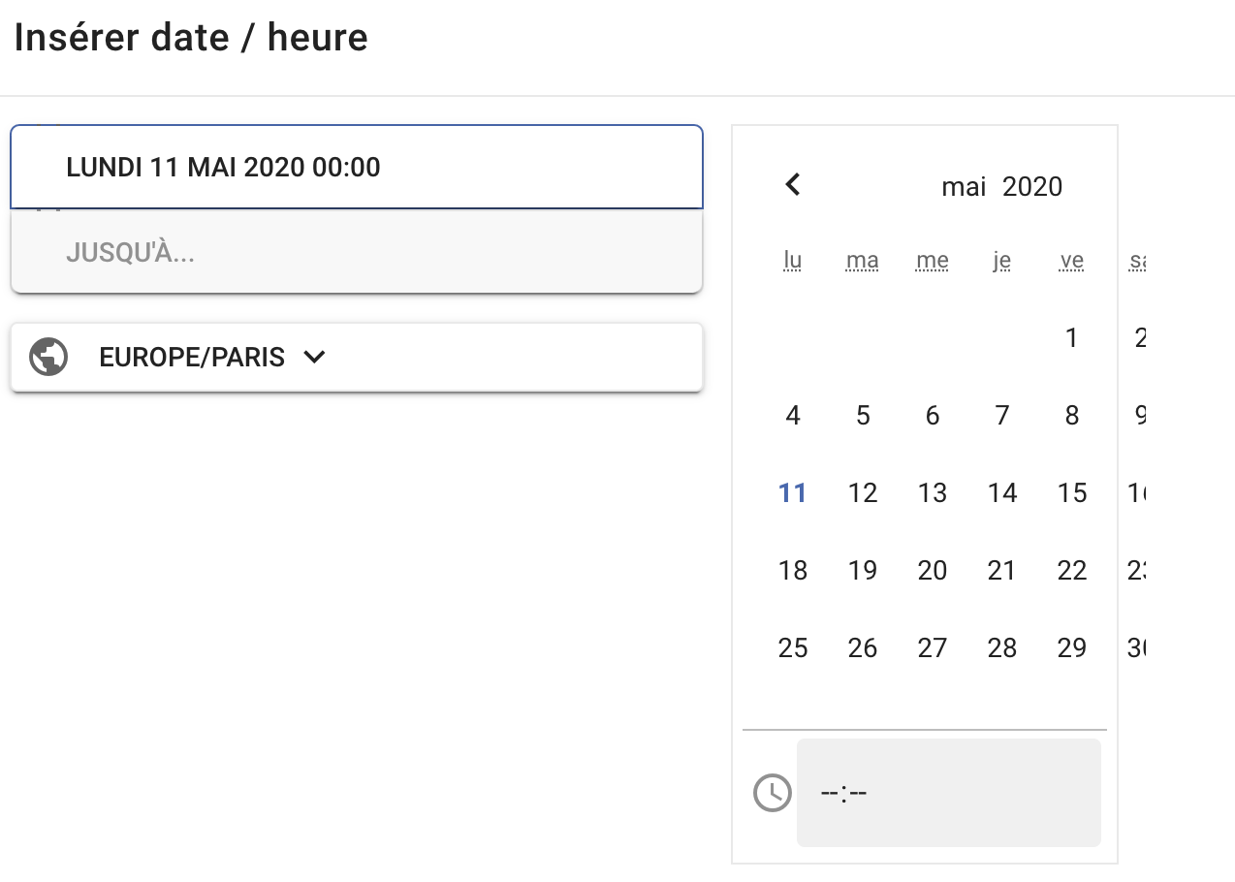Click the ve weekday column header
Viewport: 1235px width, 882px height.
pyautogui.click(x=1071, y=260)
